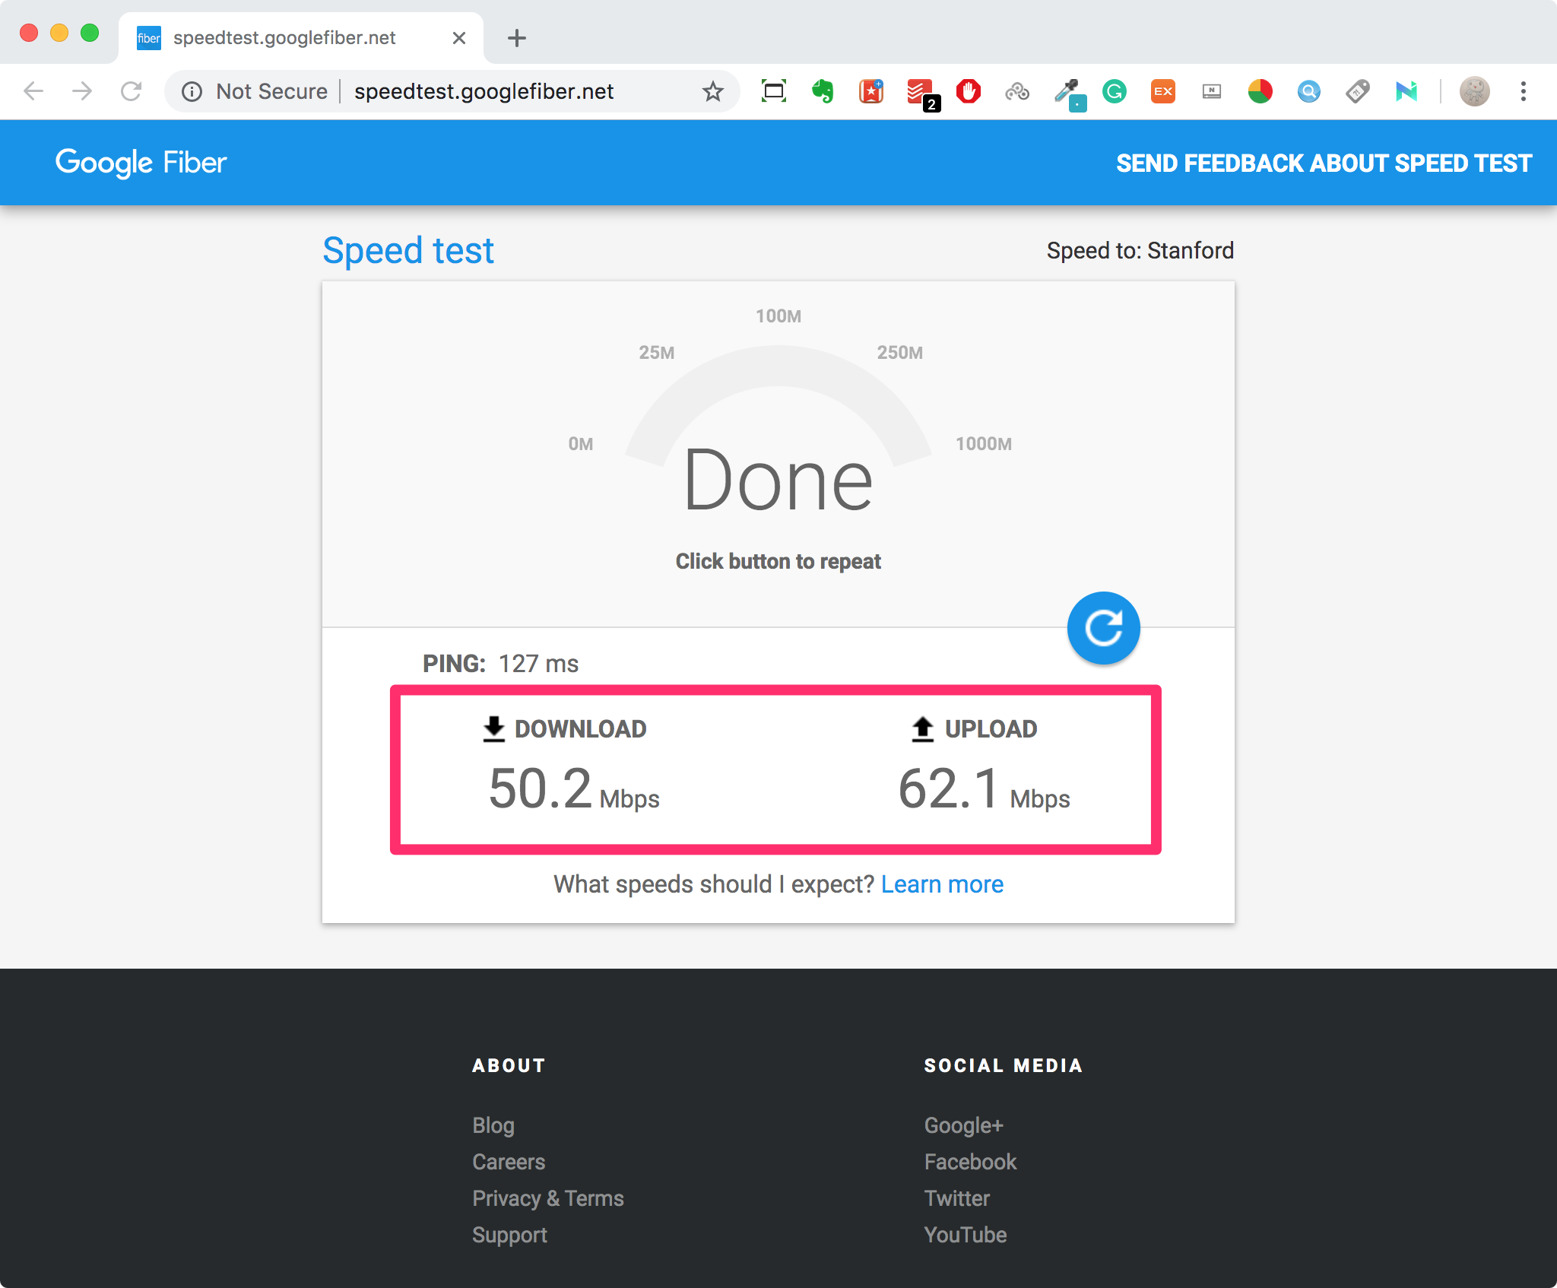Open the YouTube social media link
This screenshot has height=1288, width=1557.
[965, 1235]
